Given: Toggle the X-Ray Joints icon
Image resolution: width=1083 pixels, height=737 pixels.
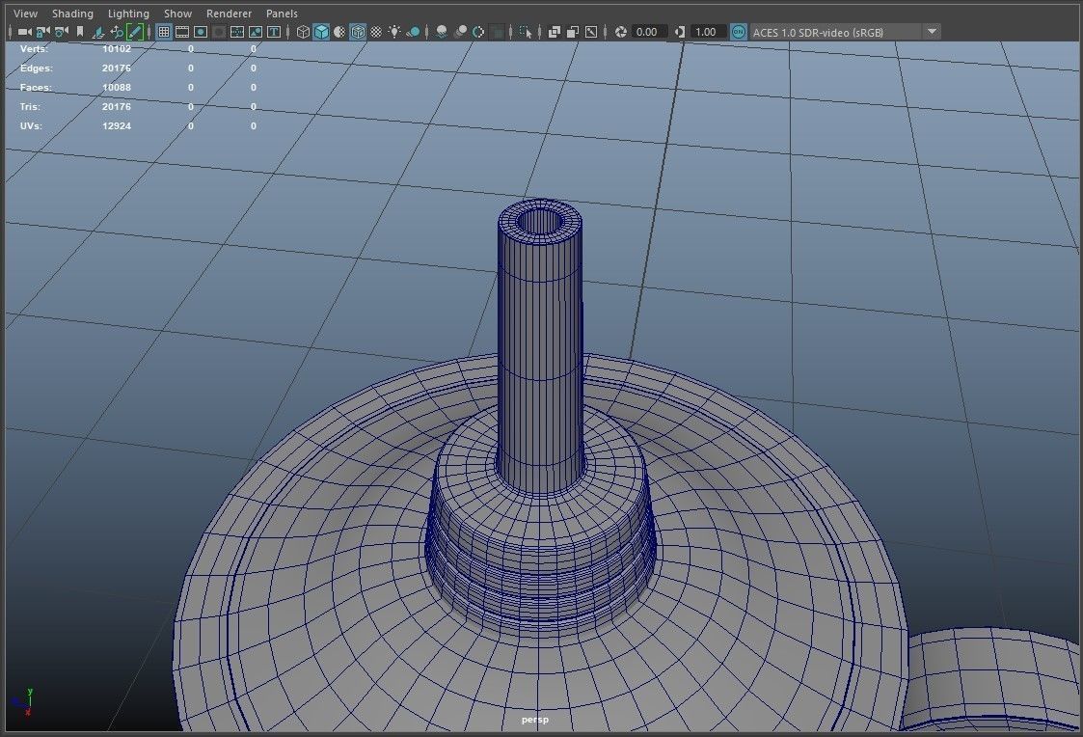Looking at the screenshot, I should [x=591, y=32].
